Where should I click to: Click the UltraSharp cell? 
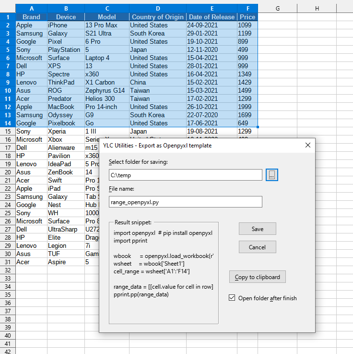point(66,230)
